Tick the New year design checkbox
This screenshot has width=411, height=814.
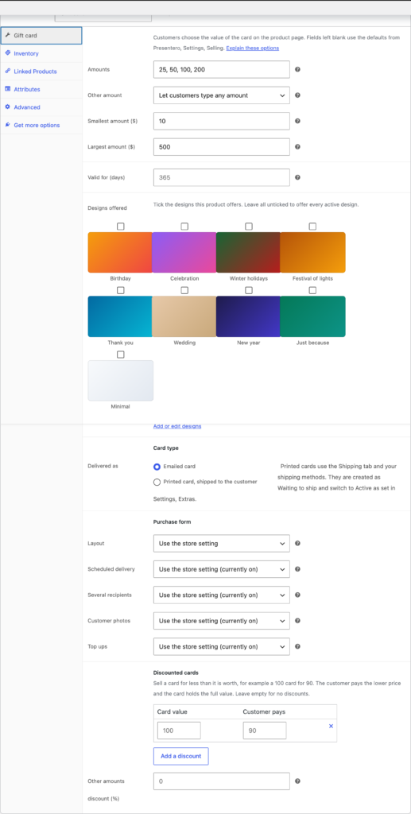249,290
